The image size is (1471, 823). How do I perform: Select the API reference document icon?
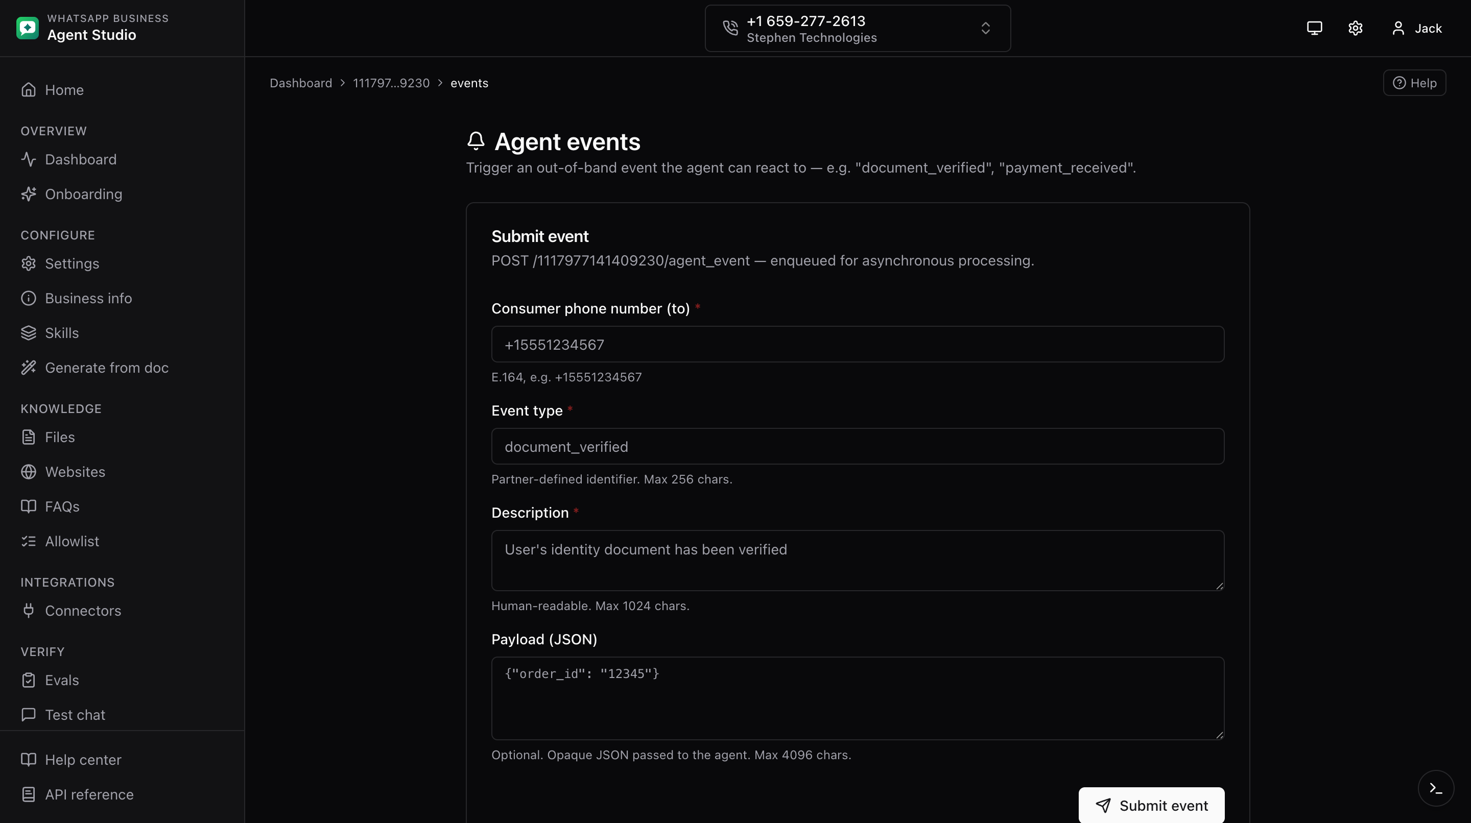pos(29,794)
